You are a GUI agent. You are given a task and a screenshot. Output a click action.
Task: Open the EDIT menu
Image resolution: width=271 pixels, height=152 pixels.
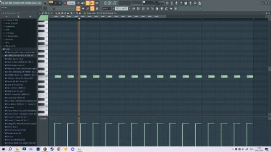point(7,3)
